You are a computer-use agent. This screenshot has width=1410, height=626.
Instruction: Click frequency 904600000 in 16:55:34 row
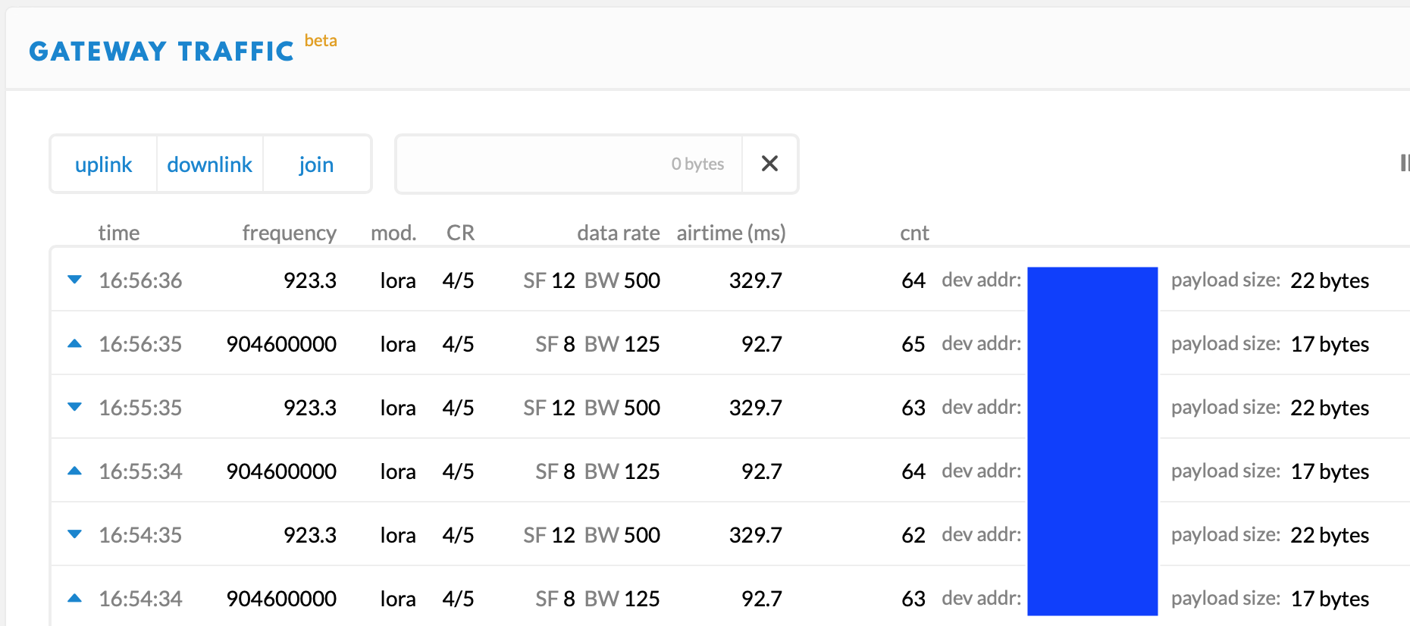pyautogui.click(x=281, y=471)
